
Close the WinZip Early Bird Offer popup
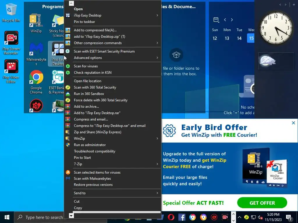(293, 123)
